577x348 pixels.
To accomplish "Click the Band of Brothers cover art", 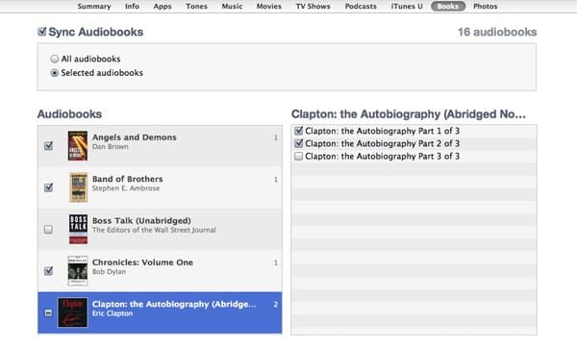I will [x=79, y=187].
